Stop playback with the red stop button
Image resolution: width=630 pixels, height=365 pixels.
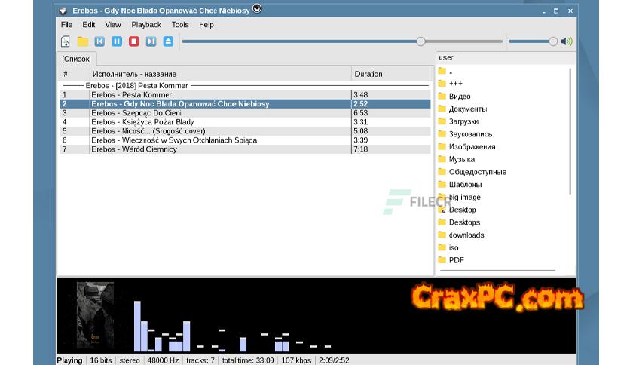pos(133,41)
